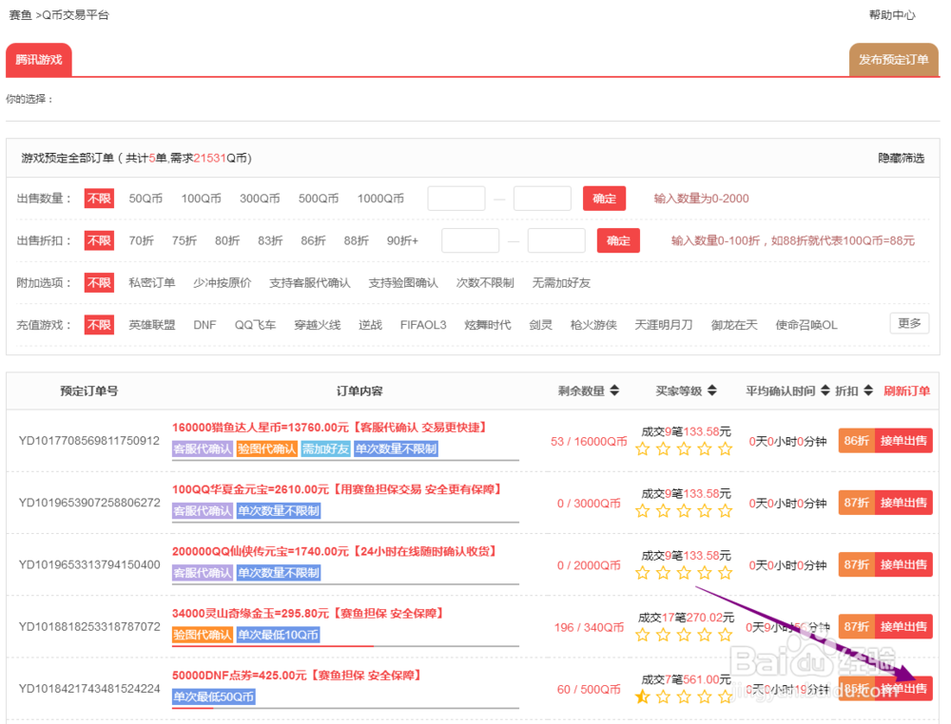Filter by 英雄联盟 game
This screenshot has height=724, width=951.
coord(152,325)
